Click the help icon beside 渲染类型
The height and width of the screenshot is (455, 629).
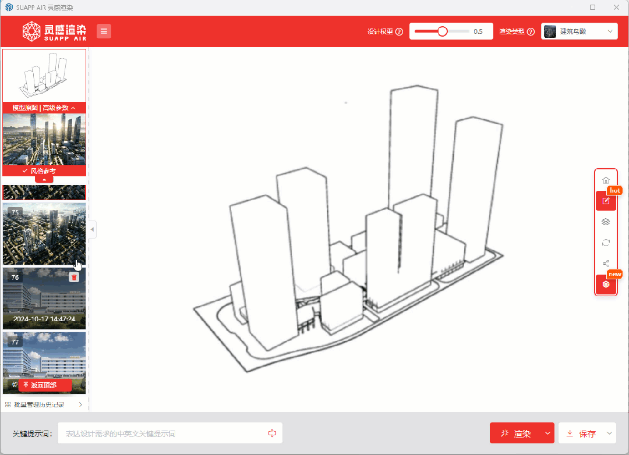[x=531, y=32]
